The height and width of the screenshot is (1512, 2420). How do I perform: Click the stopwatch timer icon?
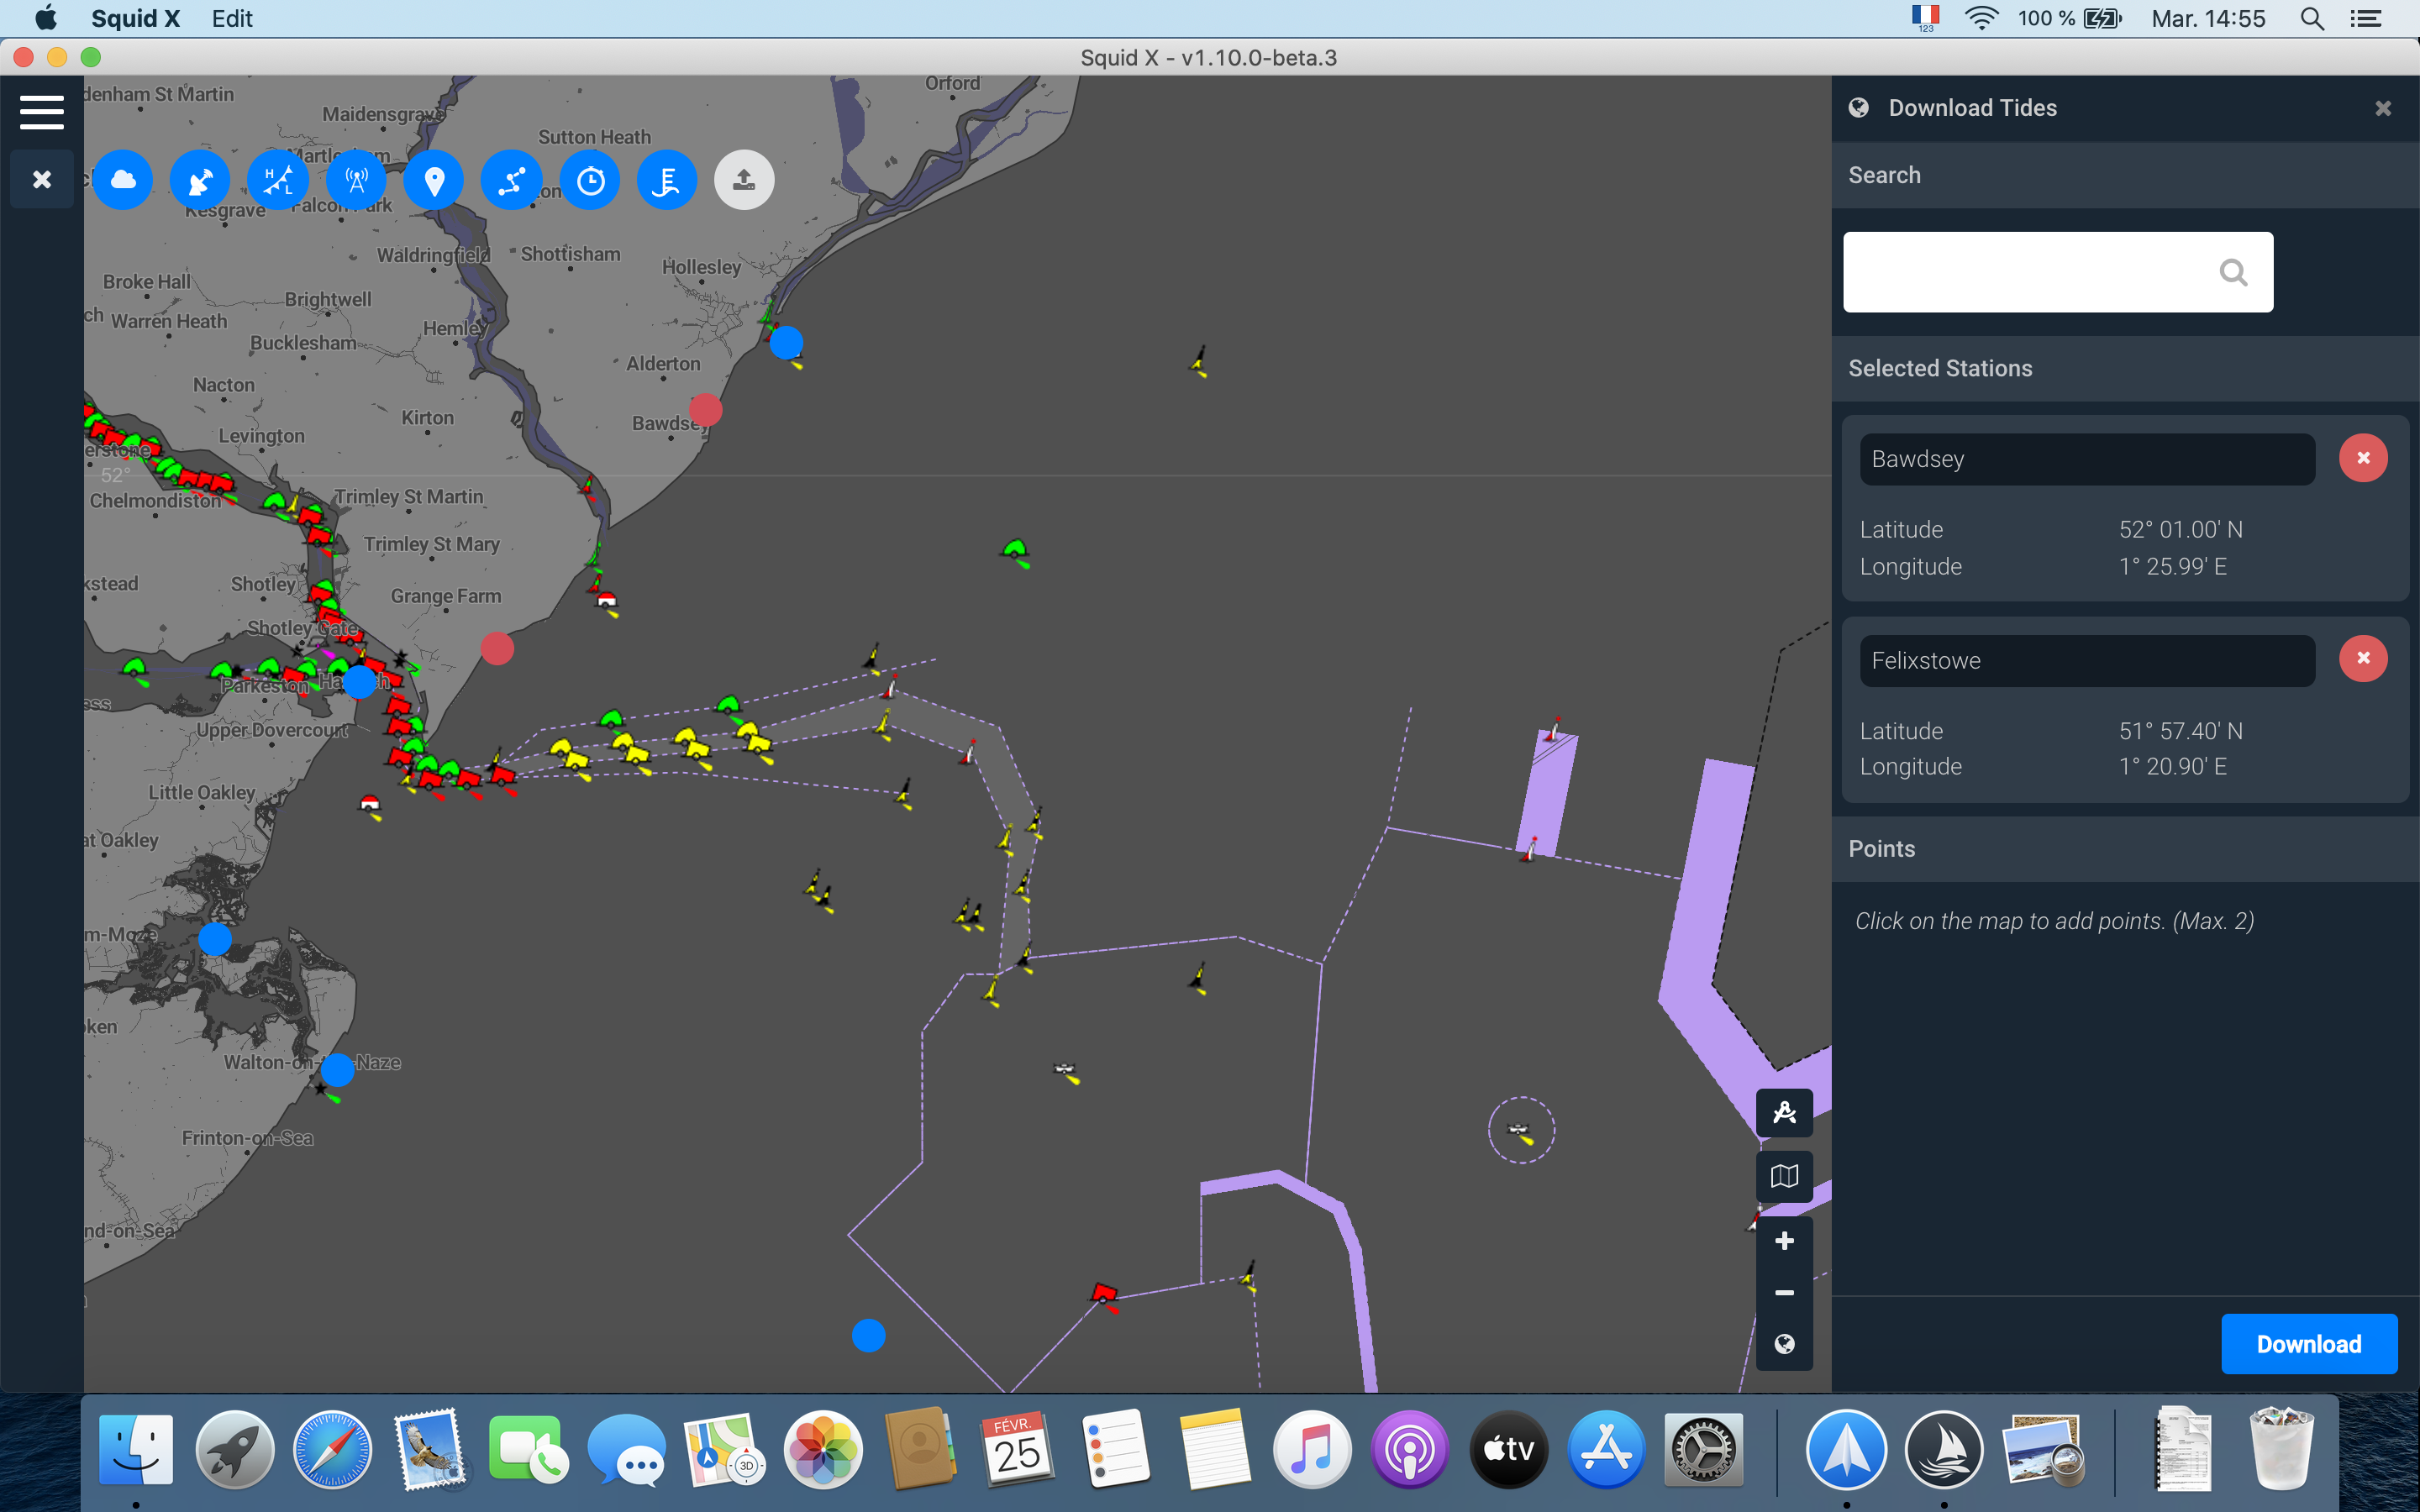(590, 180)
